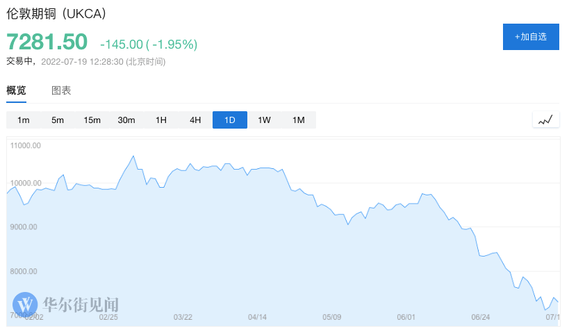Screen dimensions: 569x333
Task: Click the 7281.50 price value
Action: click(47, 42)
